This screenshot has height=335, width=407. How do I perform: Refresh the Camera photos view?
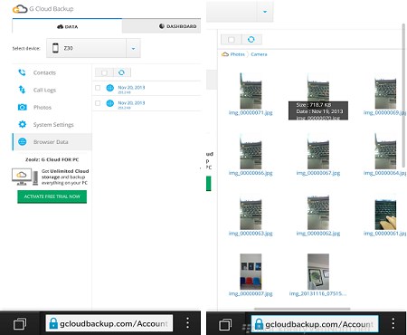click(251, 39)
